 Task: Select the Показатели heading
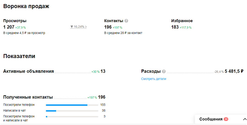tap(19, 56)
